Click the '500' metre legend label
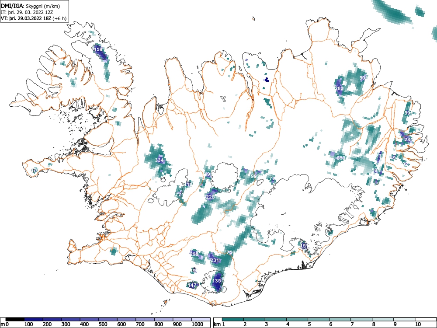The height and width of the screenshot is (328, 437). click(x=103, y=325)
